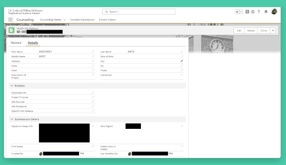Click the Health Info Release record icon
286x165 pixels.
coord(12,30)
